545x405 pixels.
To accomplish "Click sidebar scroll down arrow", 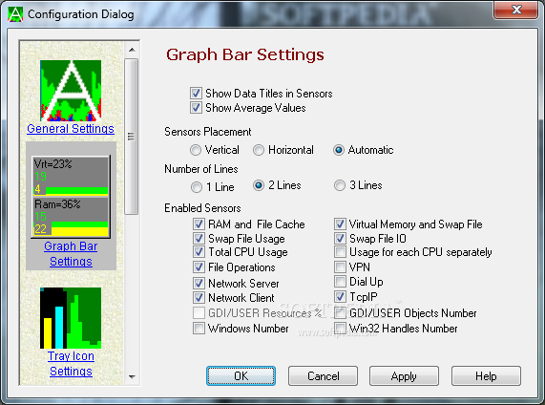I will point(132,376).
